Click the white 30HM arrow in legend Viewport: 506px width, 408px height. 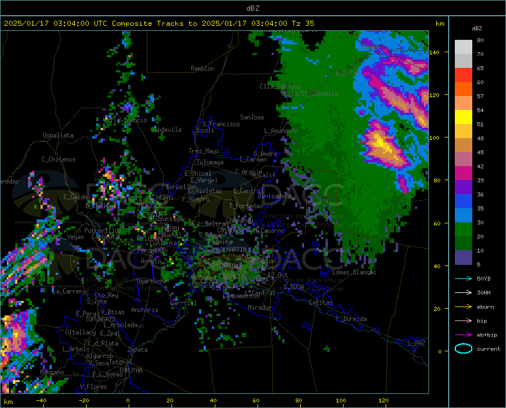[x=463, y=292]
